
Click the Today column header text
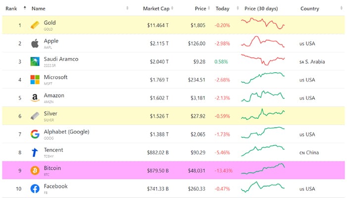point(222,8)
